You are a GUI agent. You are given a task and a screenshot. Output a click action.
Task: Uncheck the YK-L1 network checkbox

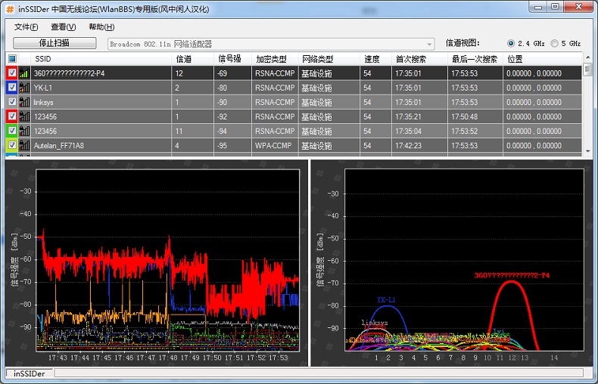click(x=12, y=88)
